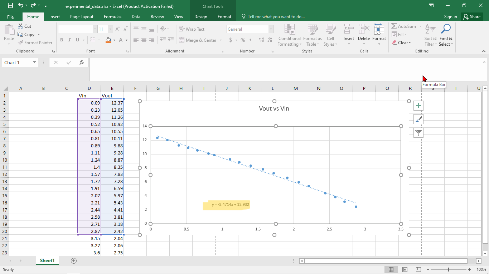This screenshot has width=489, height=274.
Task: Toggle italic formatting
Action: point(69,40)
